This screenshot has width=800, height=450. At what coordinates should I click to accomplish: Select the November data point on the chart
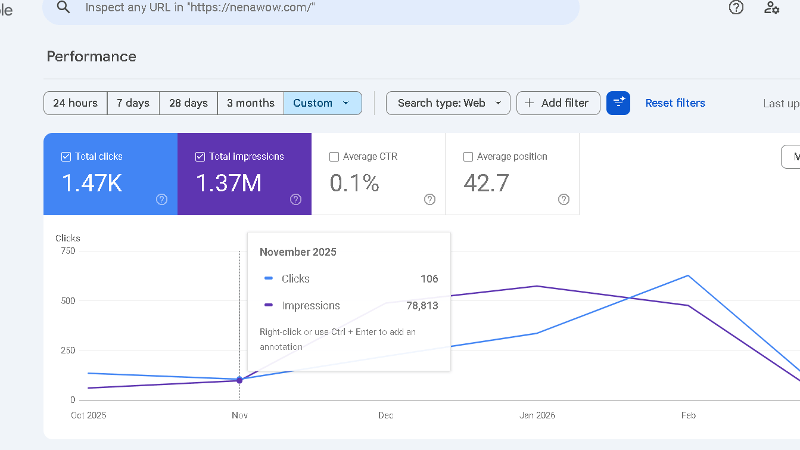tap(239, 380)
